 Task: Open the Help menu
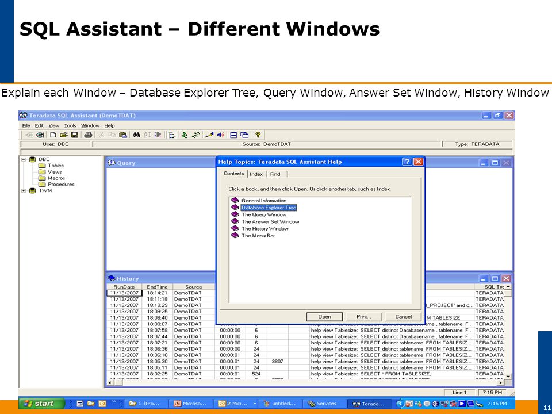109,126
